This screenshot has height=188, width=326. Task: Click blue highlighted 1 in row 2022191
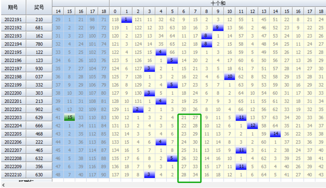click(127, 19)
